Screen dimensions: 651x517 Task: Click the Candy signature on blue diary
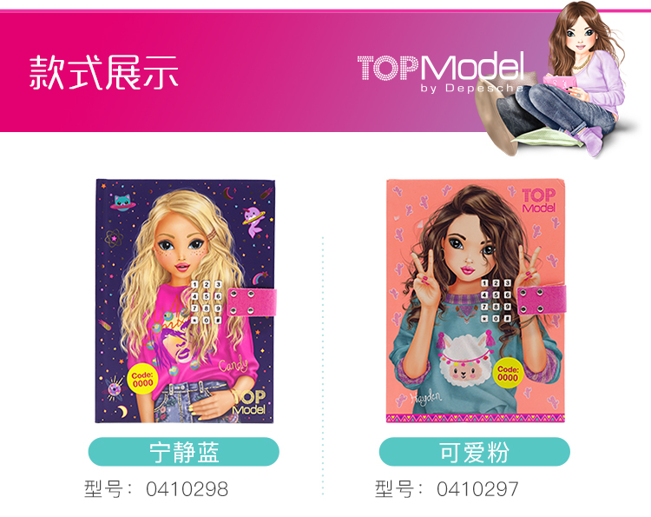click(x=233, y=366)
